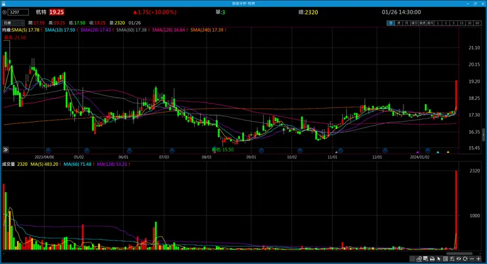Click the timestamp 01/26 14:30:00
The width and height of the screenshot is (487, 264).
click(401, 12)
